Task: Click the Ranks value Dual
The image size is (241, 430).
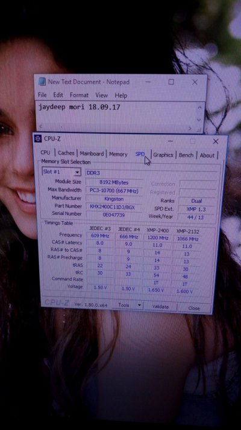Action: (x=196, y=201)
